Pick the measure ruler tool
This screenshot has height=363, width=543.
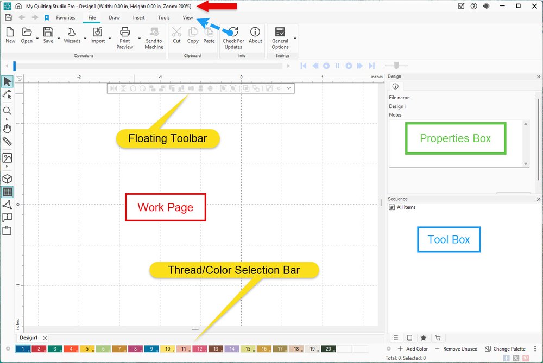click(x=7, y=142)
